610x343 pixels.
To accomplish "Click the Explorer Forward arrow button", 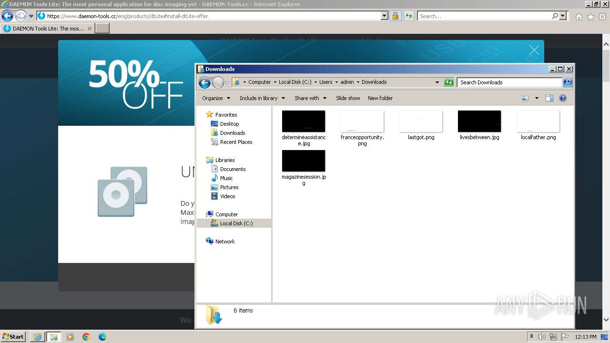I will pyautogui.click(x=218, y=83).
